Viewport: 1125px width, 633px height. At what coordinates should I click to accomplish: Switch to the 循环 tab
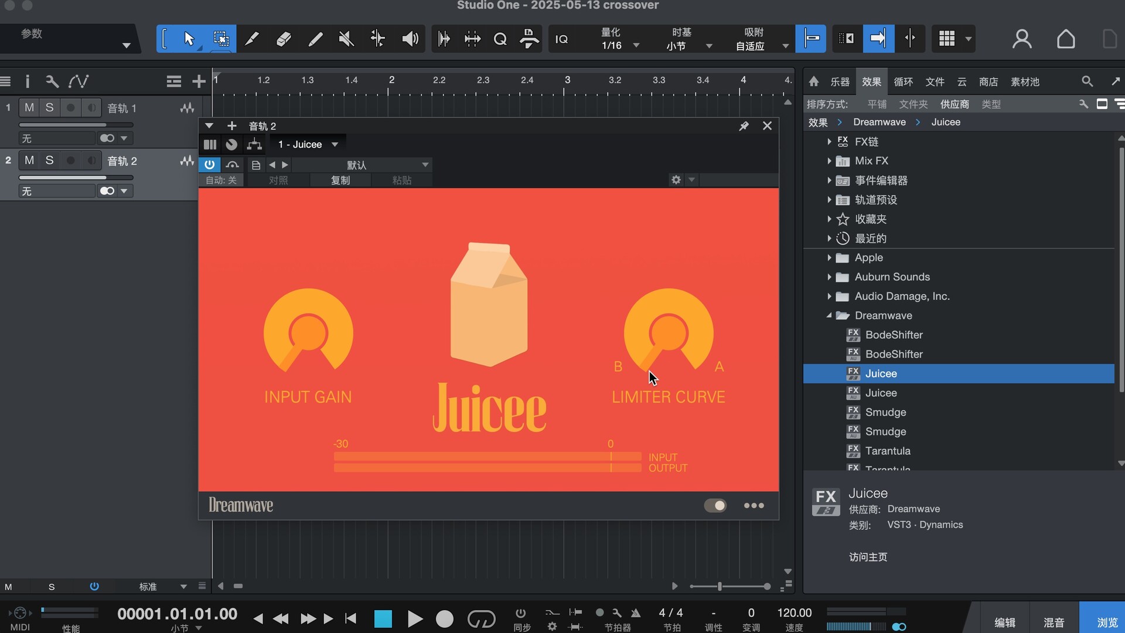[903, 81]
